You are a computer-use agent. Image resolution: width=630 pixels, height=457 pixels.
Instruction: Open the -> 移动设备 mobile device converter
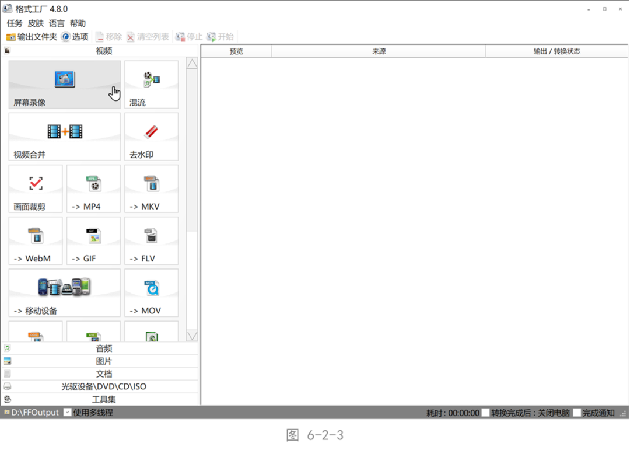coord(64,292)
